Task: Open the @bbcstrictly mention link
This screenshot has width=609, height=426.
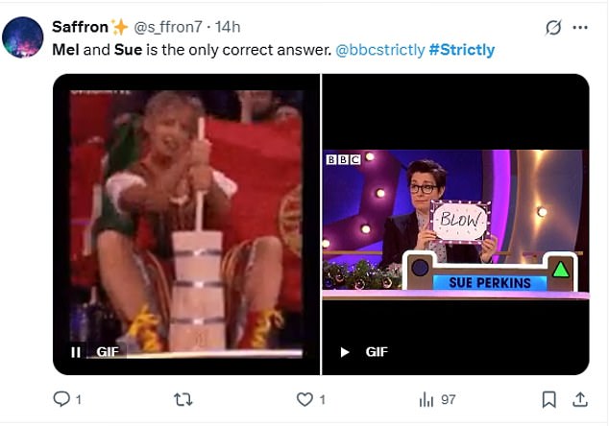Action: 379,49
